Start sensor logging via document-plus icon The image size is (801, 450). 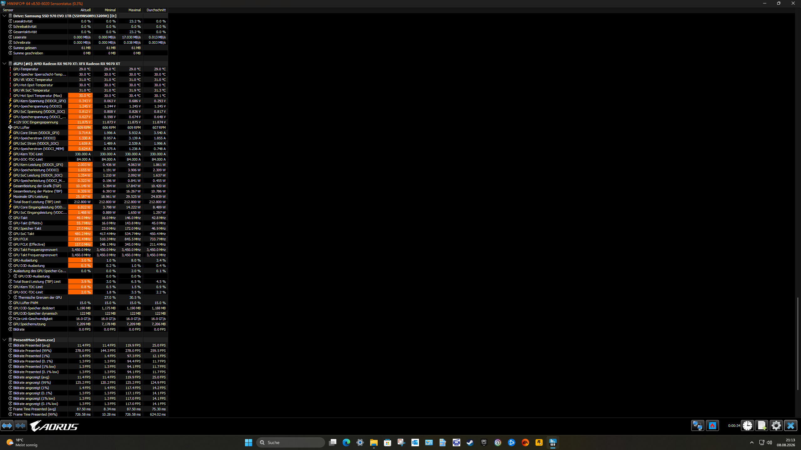pyautogui.click(x=762, y=426)
